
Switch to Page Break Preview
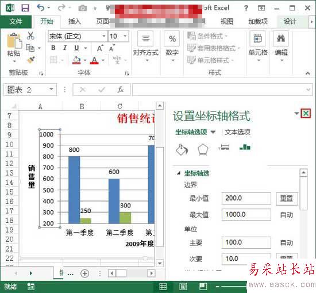[203, 286]
